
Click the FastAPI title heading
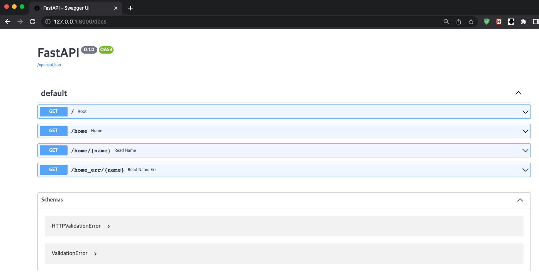tap(58, 53)
